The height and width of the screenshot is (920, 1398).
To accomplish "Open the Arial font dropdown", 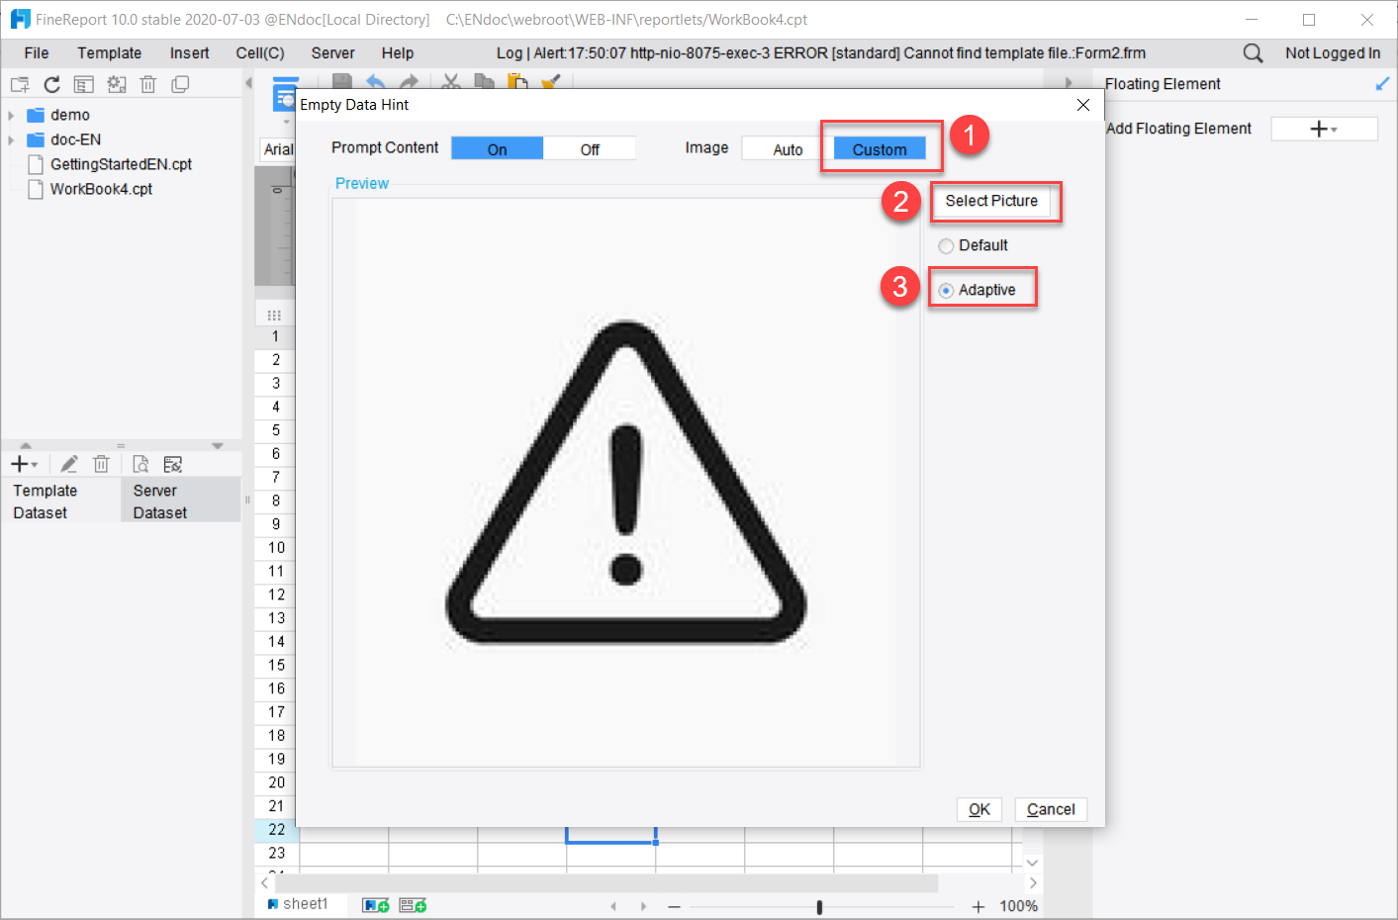I will 279,149.
